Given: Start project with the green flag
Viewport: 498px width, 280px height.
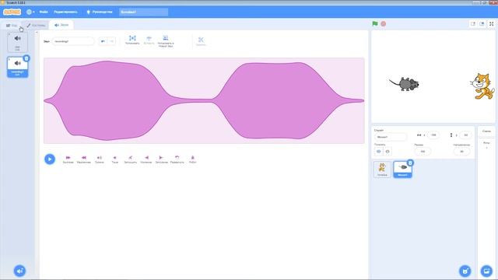Looking at the screenshot, I should [x=375, y=24].
